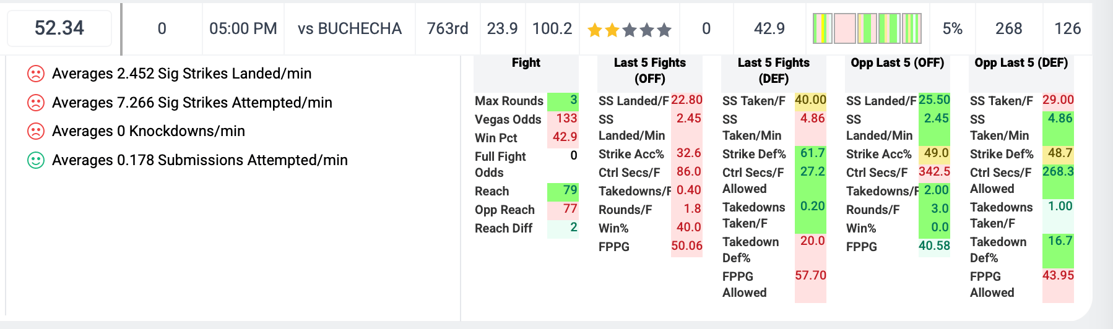Click the 5% ownership cell

click(x=953, y=28)
